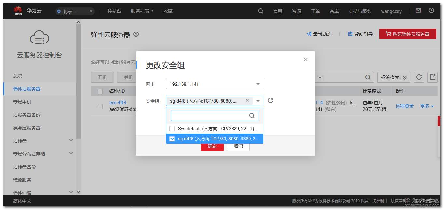Viewport: 444px width, 210px height.
Task: Focus the security group filter input
Action: (x=215, y=116)
